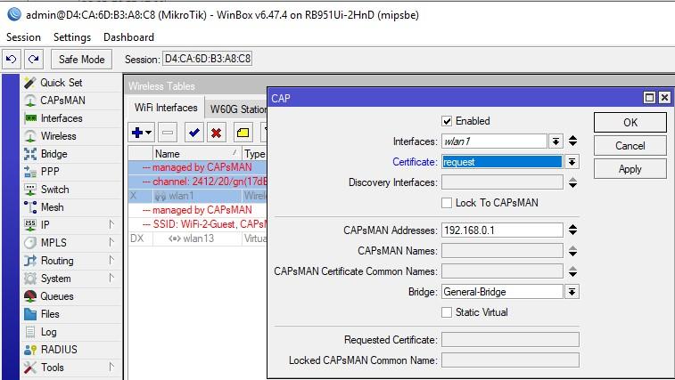Click blue checkmark enable icon
675x380 pixels.
pos(194,133)
